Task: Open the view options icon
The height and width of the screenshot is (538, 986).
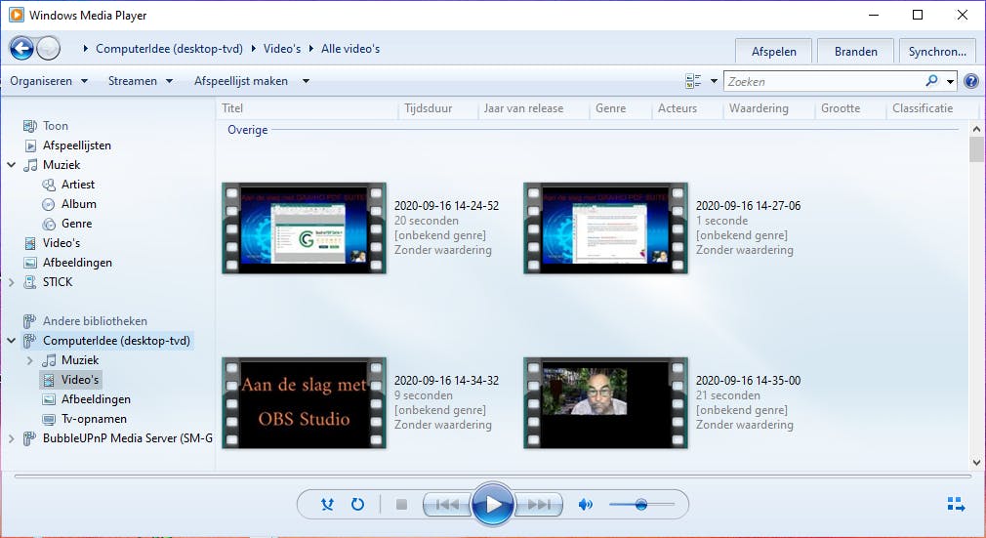Action: tap(693, 80)
